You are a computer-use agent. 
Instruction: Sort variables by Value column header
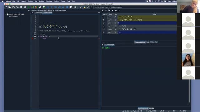pos(154,14)
